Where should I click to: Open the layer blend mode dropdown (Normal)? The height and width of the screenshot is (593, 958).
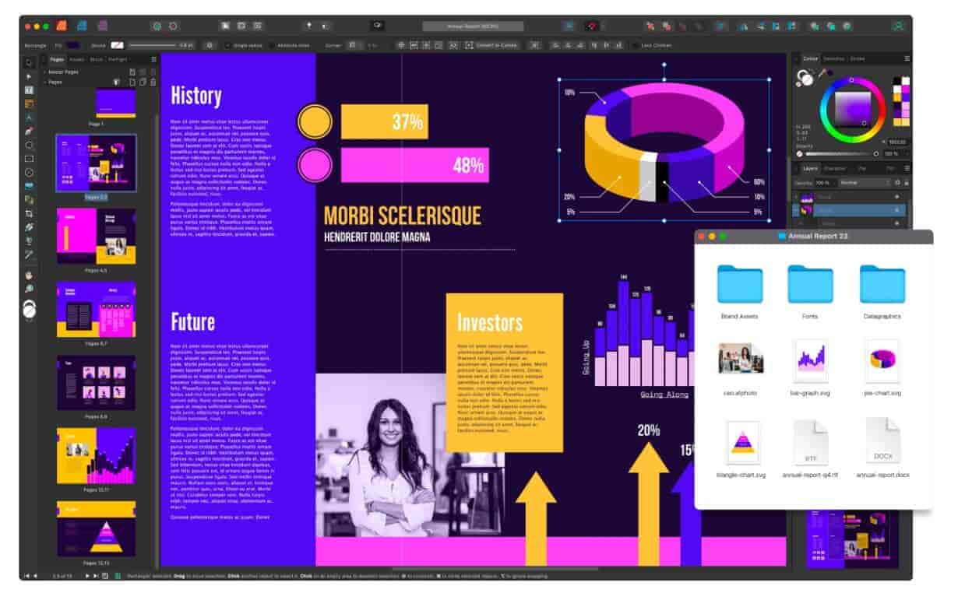tap(865, 183)
